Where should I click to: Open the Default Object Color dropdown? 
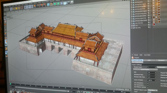152,90
